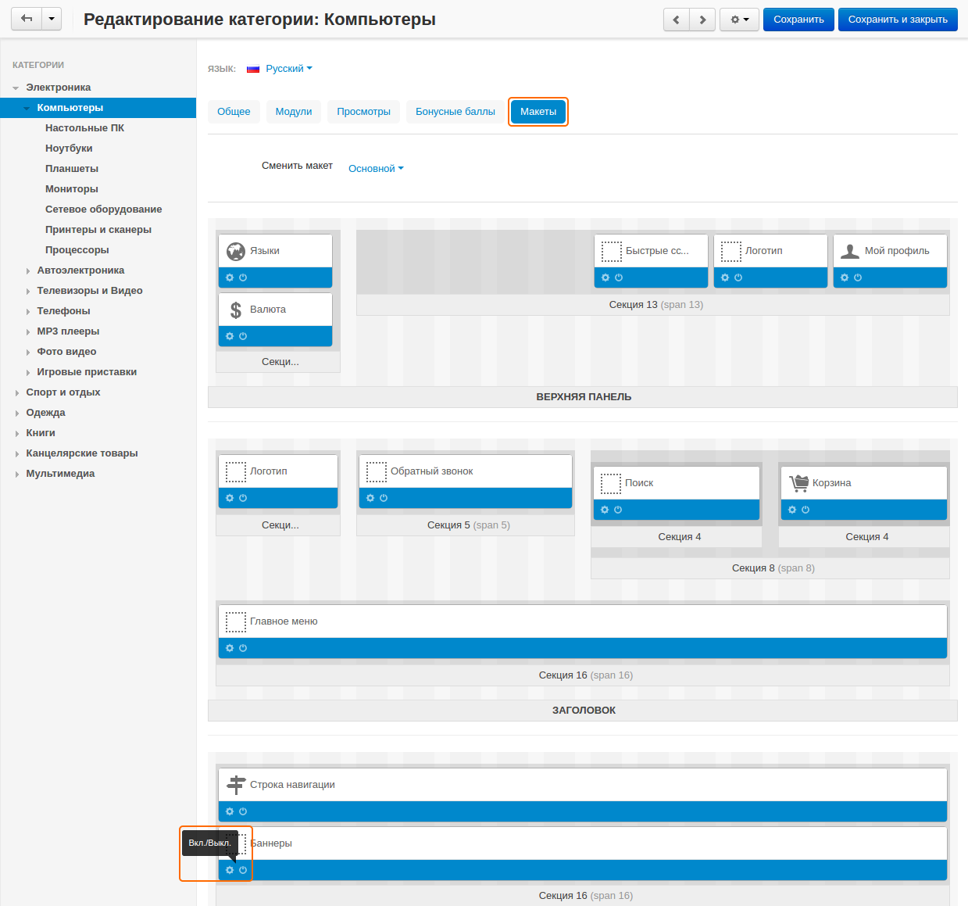Click the Сохранить button

(798, 20)
